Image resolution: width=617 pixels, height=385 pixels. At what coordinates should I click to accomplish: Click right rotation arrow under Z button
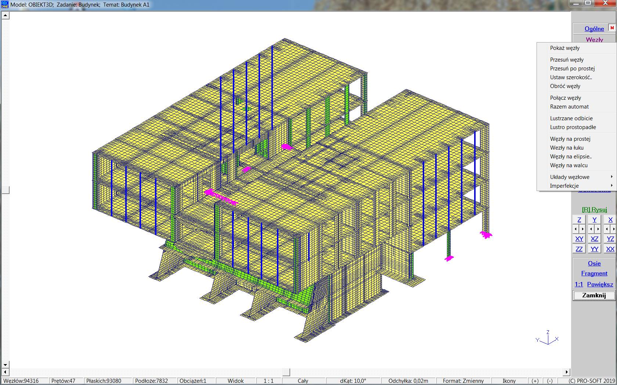click(x=583, y=229)
